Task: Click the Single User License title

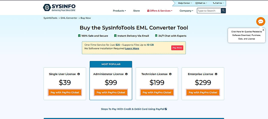Action: tap(62, 74)
